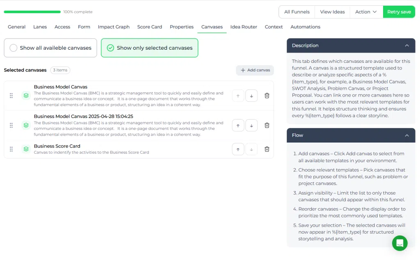Grab the drag handle of Business Model Canvas
Viewport: 420px width, 260px height.
tap(11, 96)
